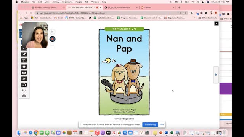The width and height of the screenshot is (244, 137).
Task: Click the Nan and Pap book cover
Action: pyautogui.click(x=124, y=72)
